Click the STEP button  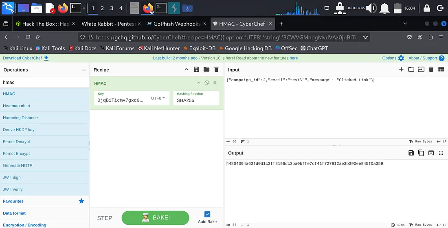[x=105, y=218]
